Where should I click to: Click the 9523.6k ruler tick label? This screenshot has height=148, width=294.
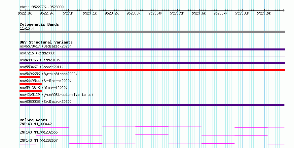199,13
